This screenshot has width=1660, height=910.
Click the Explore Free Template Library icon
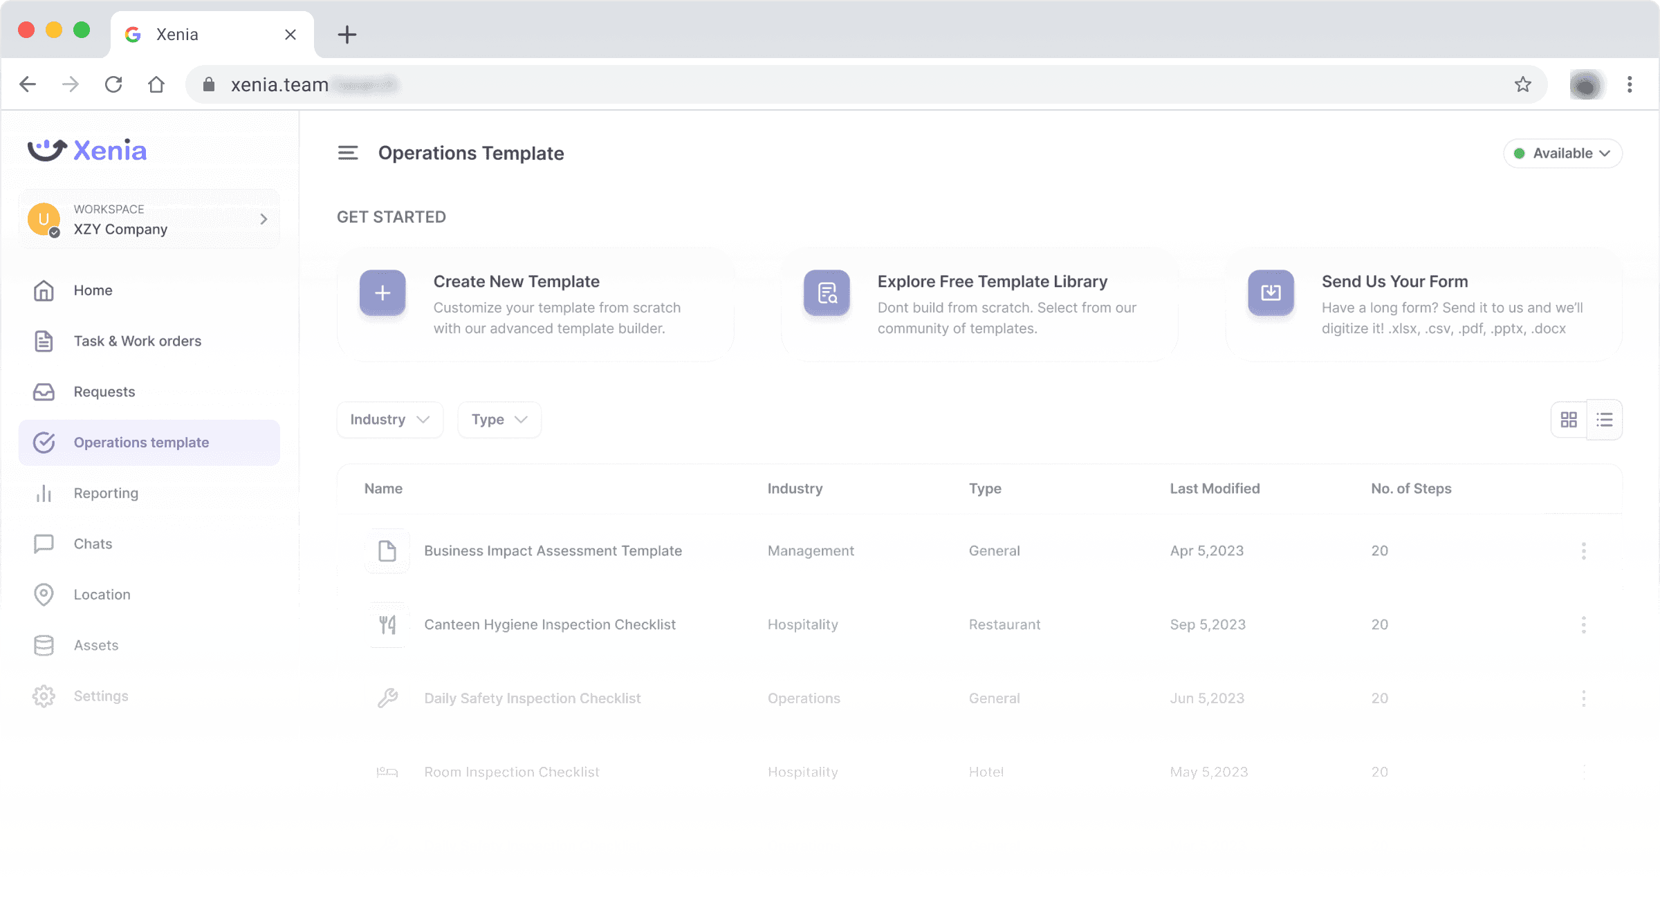click(827, 292)
